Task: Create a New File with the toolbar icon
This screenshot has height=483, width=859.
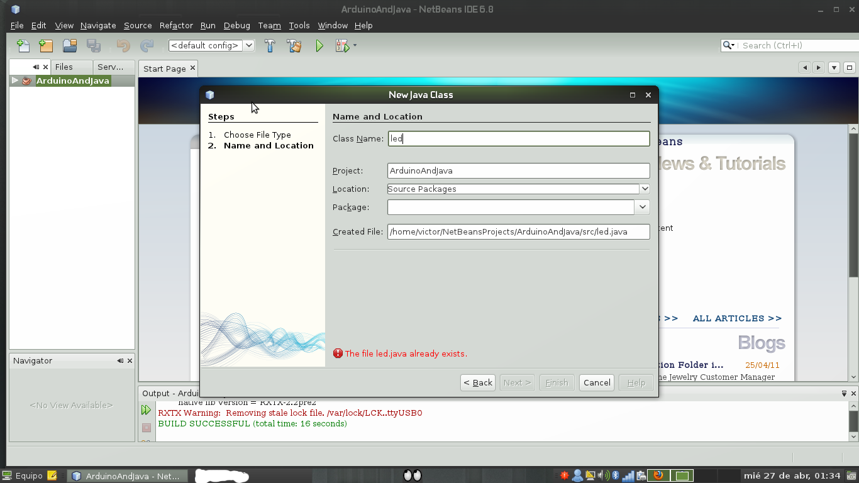Action: [23, 45]
